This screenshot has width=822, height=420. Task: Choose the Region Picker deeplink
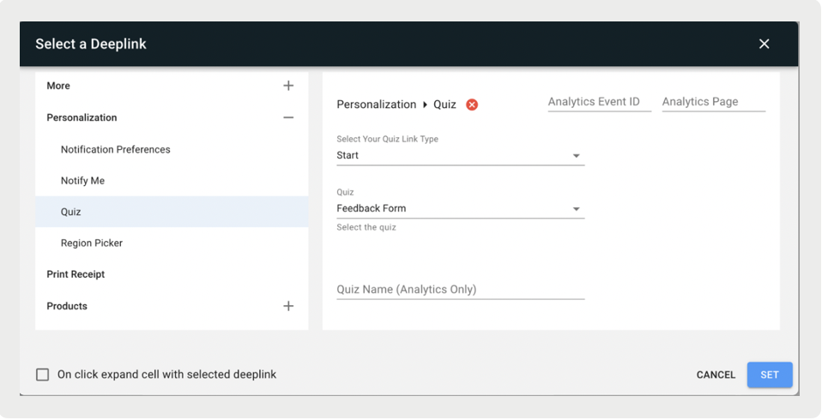pyautogui.click(x=172, y=243)
